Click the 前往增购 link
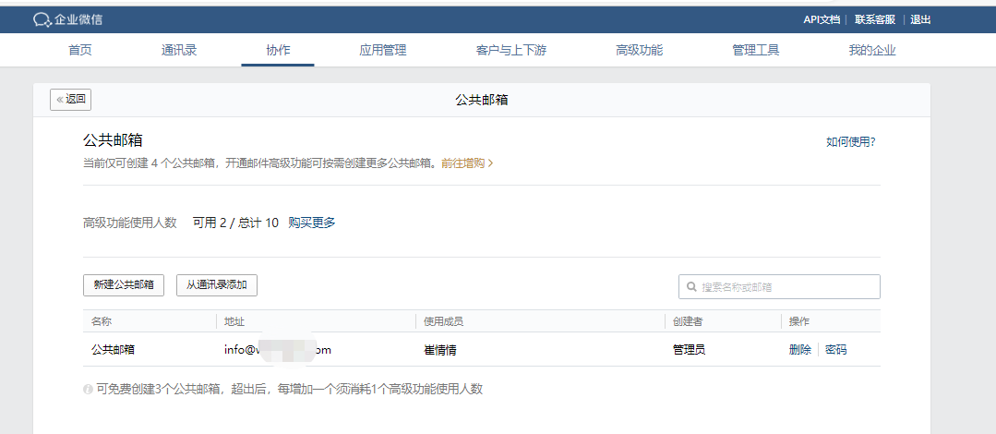This screenshot has width=996, height=434. 466,163
